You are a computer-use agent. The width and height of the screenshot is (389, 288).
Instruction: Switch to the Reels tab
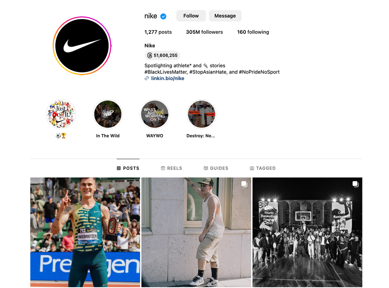point(172,168)
